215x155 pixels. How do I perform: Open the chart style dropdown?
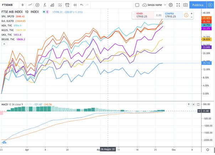tap(30, 5)
